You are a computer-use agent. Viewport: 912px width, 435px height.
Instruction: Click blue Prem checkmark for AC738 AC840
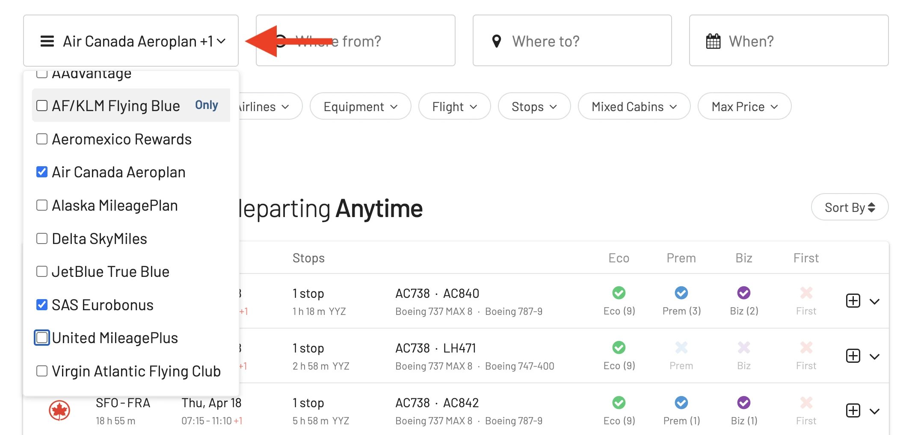681,293
